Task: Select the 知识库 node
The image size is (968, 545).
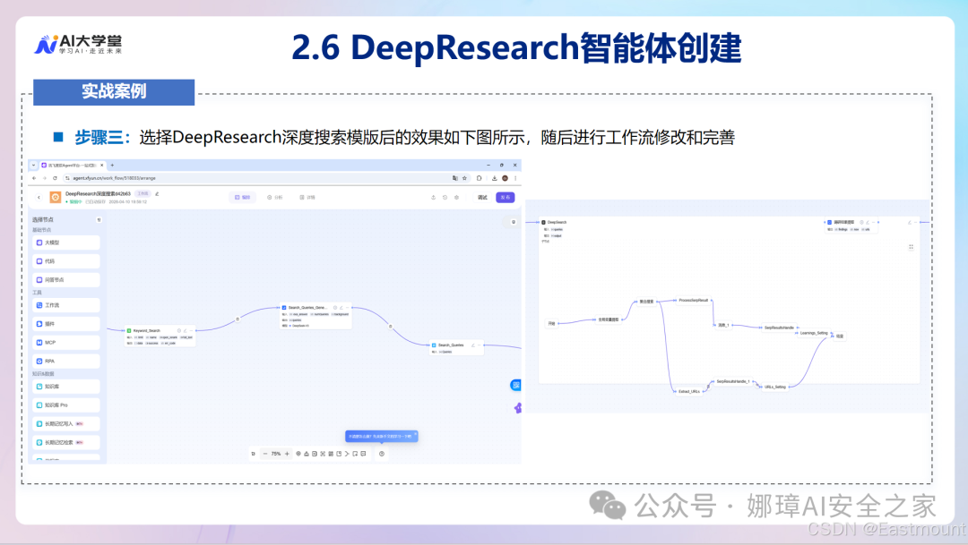Action: point(66,387)
